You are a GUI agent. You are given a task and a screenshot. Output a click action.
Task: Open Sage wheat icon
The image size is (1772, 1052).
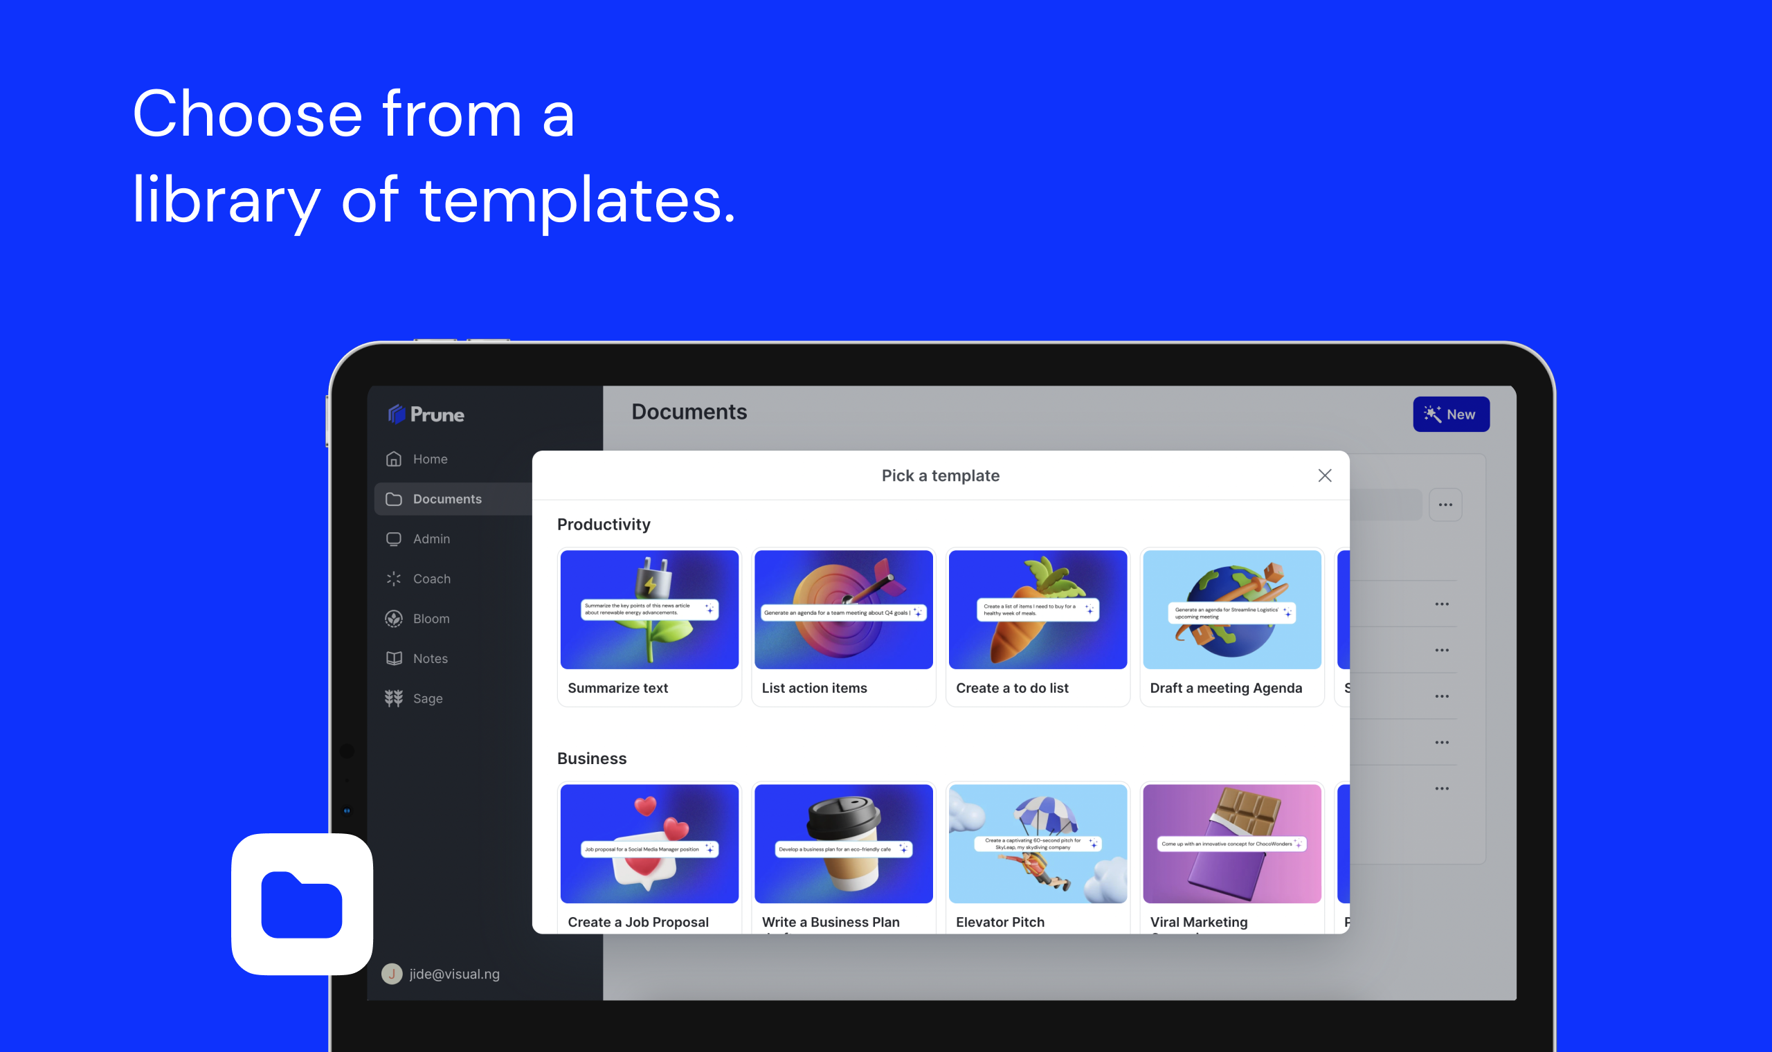(394, 698)
